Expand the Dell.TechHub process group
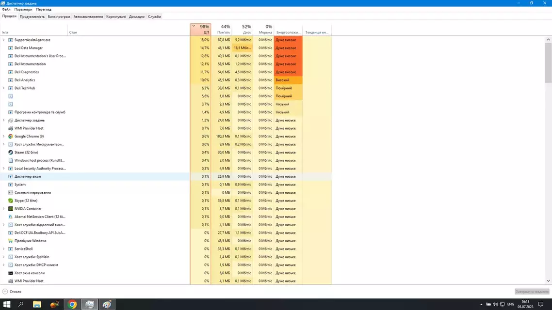 (4, 88)
